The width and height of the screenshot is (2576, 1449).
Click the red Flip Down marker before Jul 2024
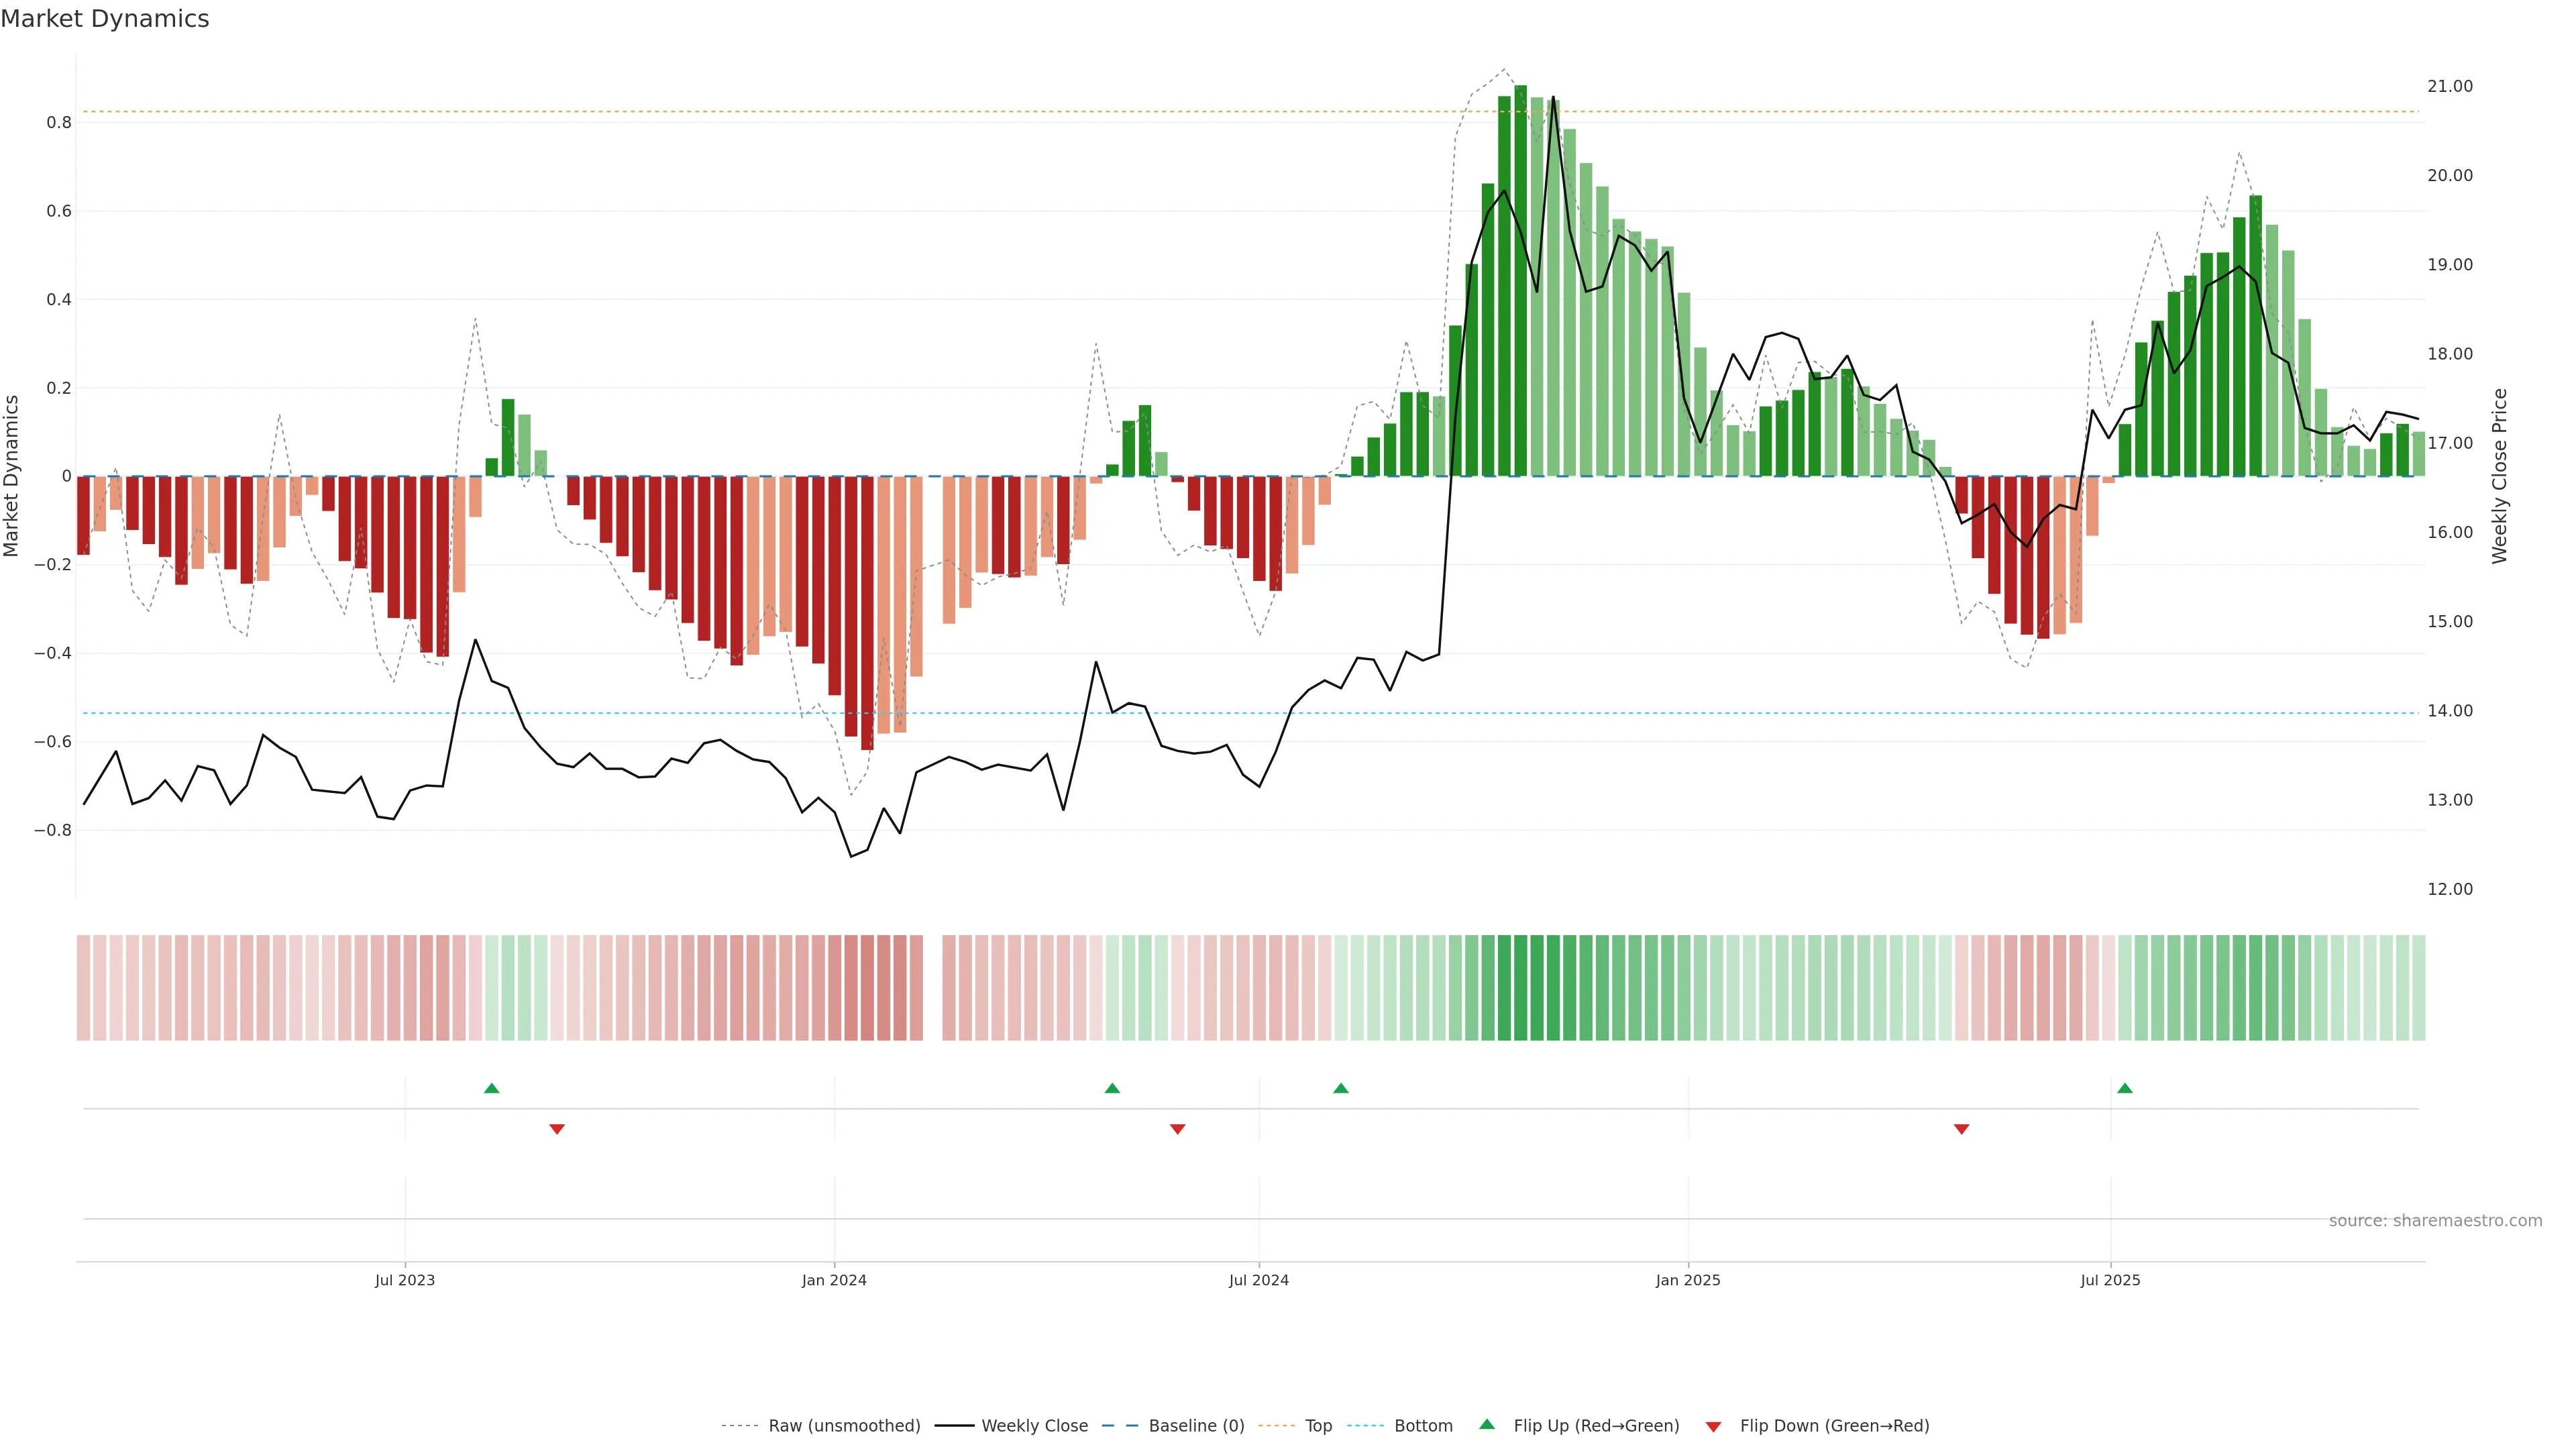pyautogui.click(x=1177, y=1129)
